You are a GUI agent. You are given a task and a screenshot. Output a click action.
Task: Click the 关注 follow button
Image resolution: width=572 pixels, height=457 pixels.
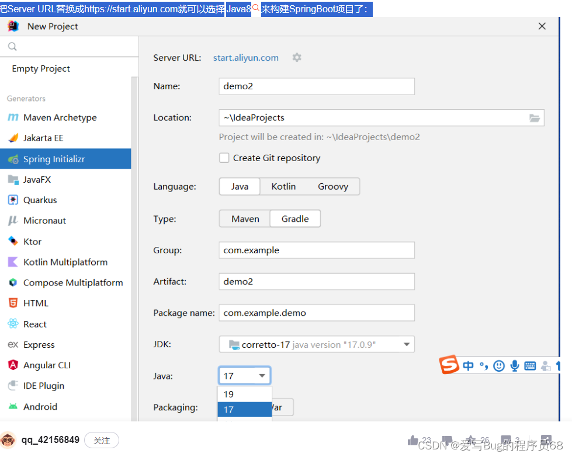click(x=101, y=441)
